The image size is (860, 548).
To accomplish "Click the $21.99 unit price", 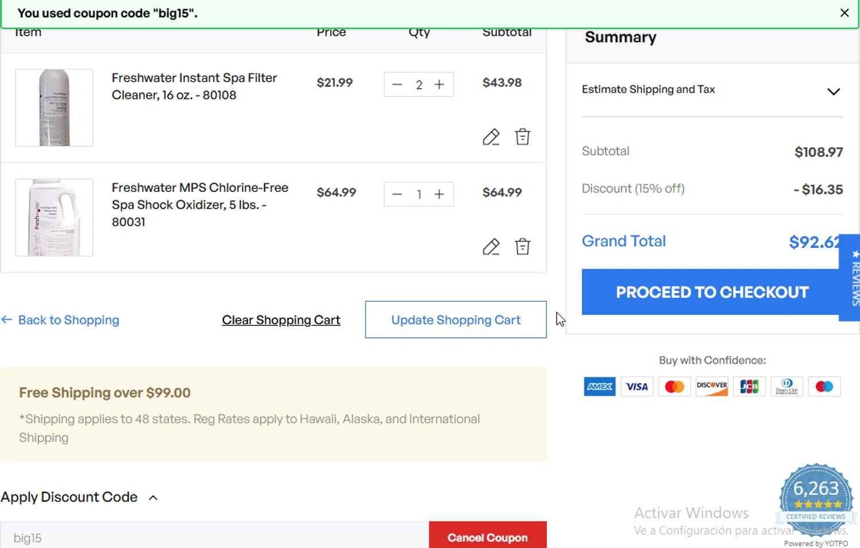I will 334,82.
